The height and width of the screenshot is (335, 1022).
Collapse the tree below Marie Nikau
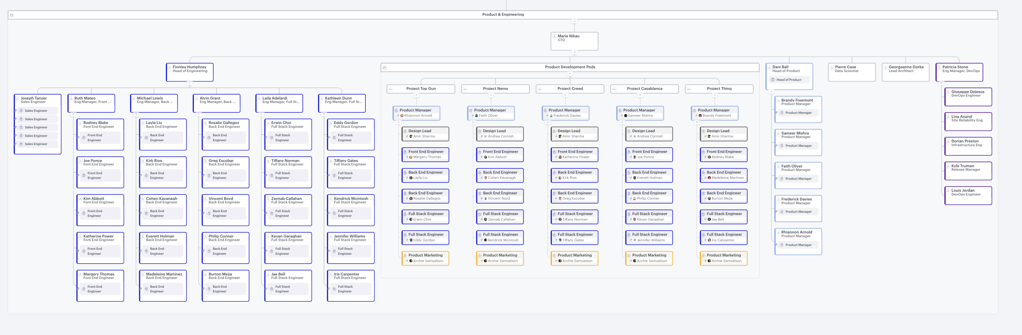coord(574,52)
